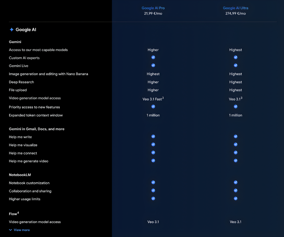
Task: Click Help me write checkmark under Ultra
Action: 236,136
